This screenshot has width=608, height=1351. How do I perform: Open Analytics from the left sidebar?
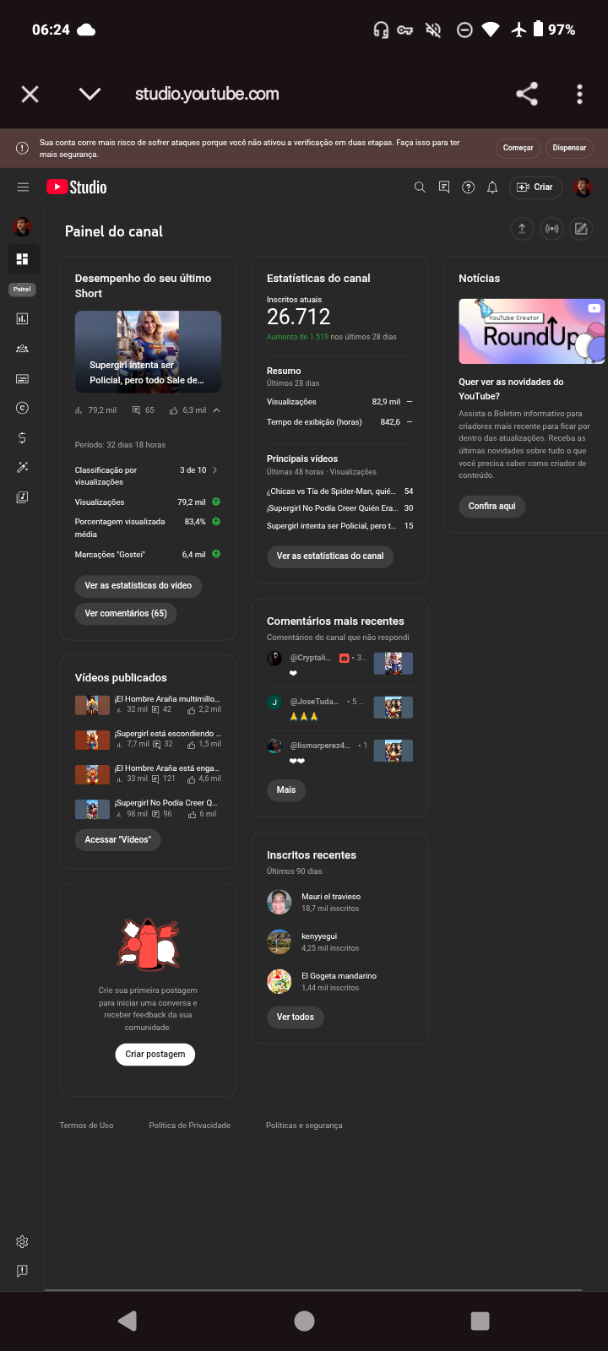pyautogui.click(x=22, y=318)
